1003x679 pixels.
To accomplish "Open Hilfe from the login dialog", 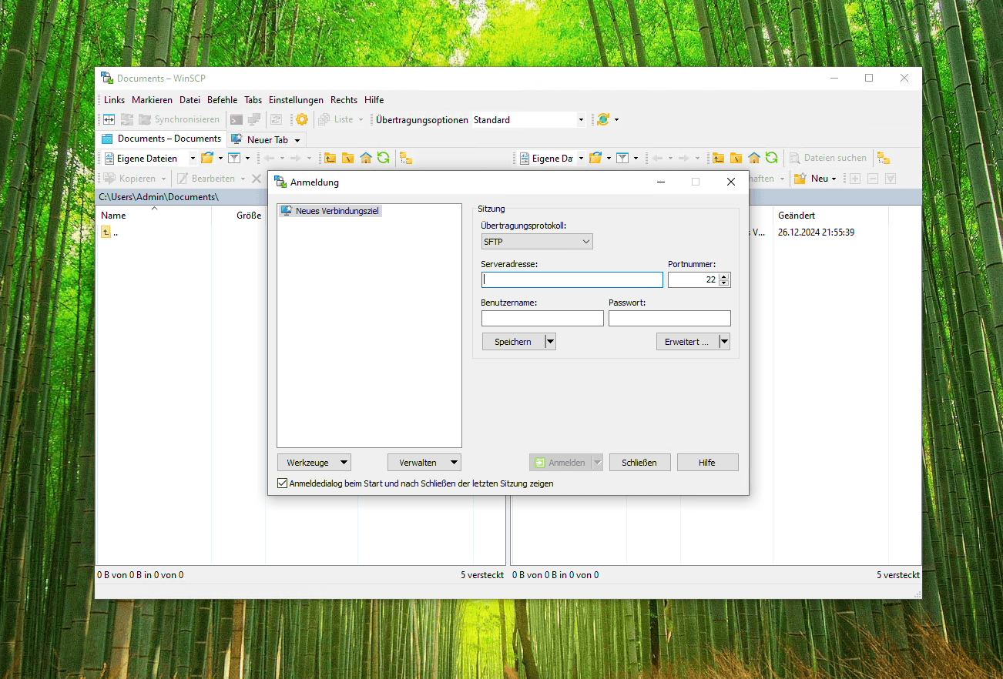I will [x=707, y=462].
